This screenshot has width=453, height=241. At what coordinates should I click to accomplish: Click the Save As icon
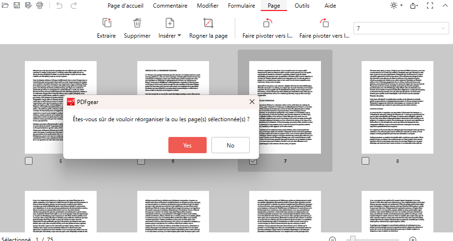(x=28, y=5)
